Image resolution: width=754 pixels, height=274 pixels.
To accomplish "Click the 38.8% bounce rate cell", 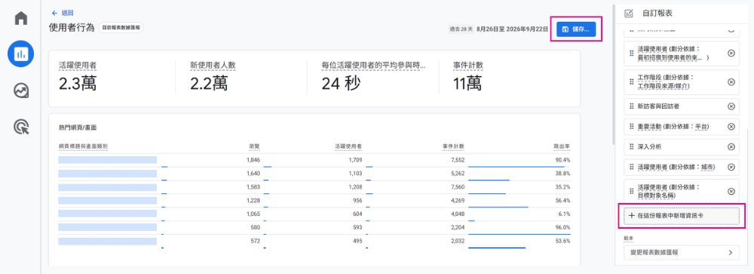I will (x=562, y=174).
